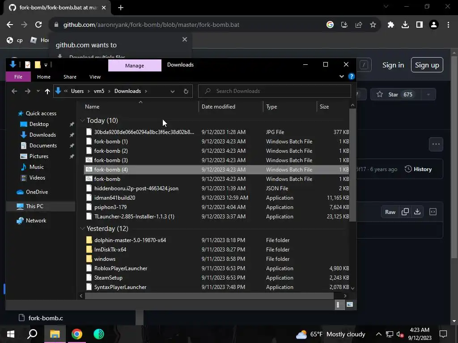Open Chrome extensions puzzle icon
This screenshot has height=343, width=458.
click(x=391, y=25)
